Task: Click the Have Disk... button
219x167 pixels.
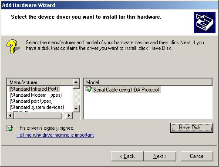Action: 192,128
